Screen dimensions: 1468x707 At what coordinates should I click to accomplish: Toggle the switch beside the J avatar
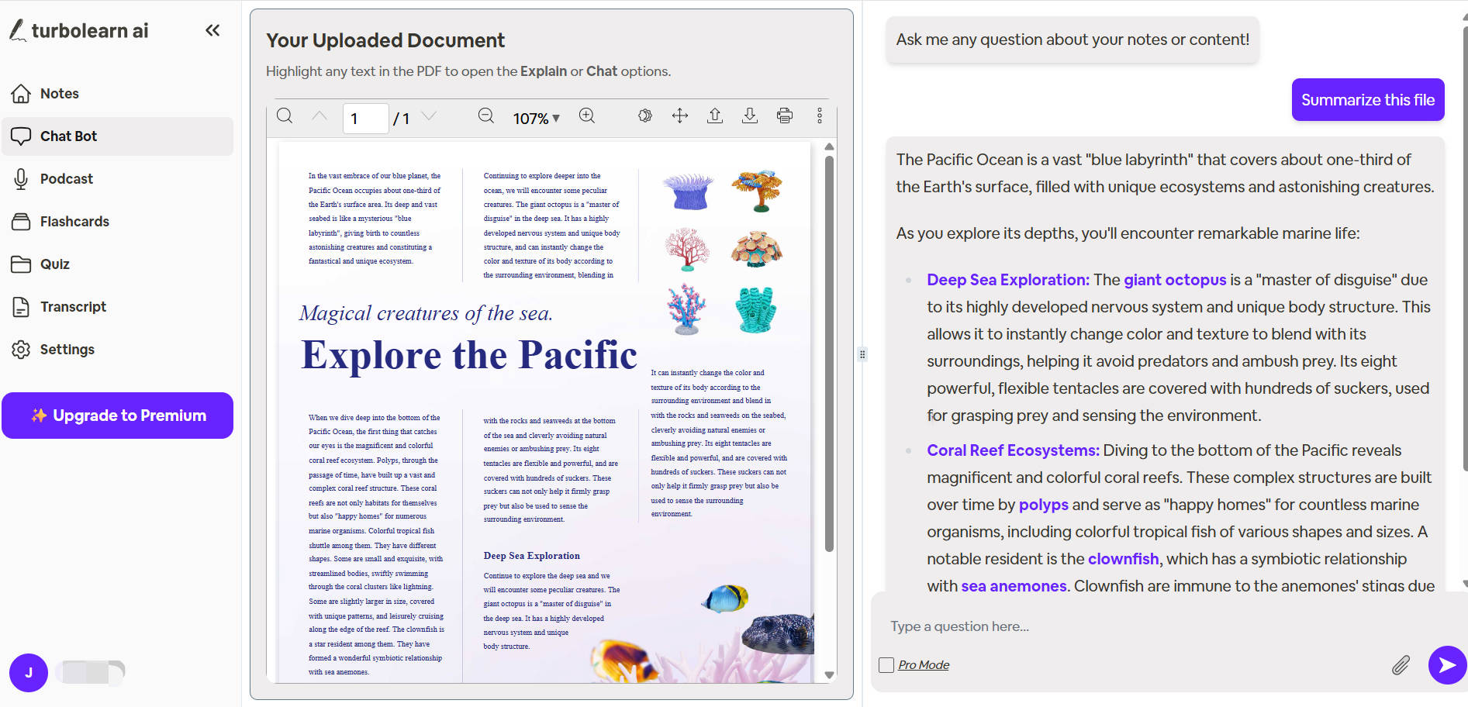coord(92,672)
